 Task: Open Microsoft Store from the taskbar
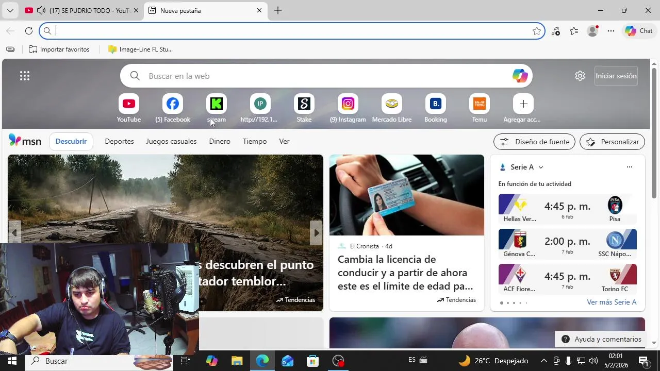click(312, 361)
